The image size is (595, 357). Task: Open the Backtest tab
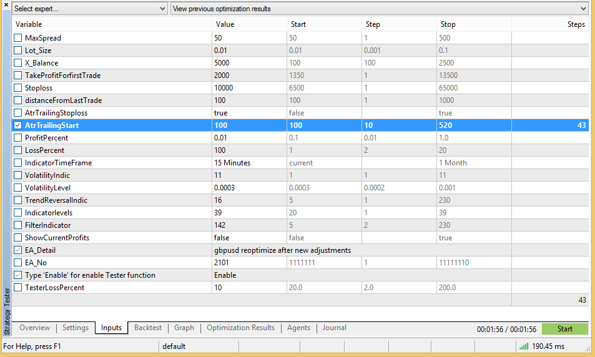pyautogui.click(x=148, y=328)
